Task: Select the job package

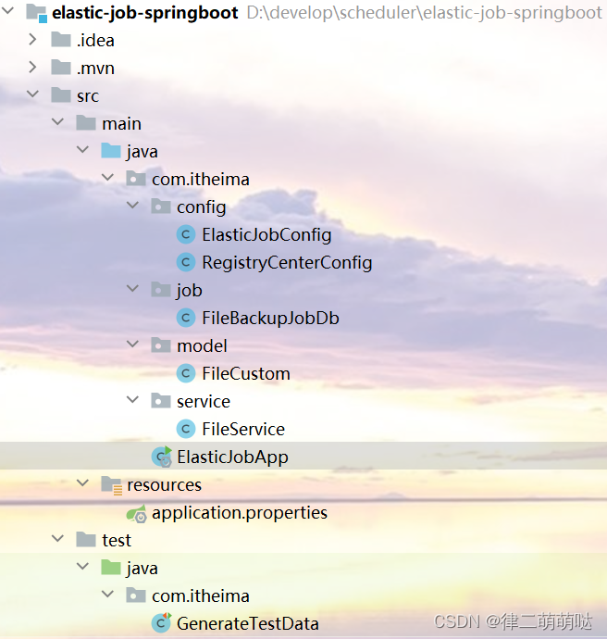Action: tap(190, 291)
